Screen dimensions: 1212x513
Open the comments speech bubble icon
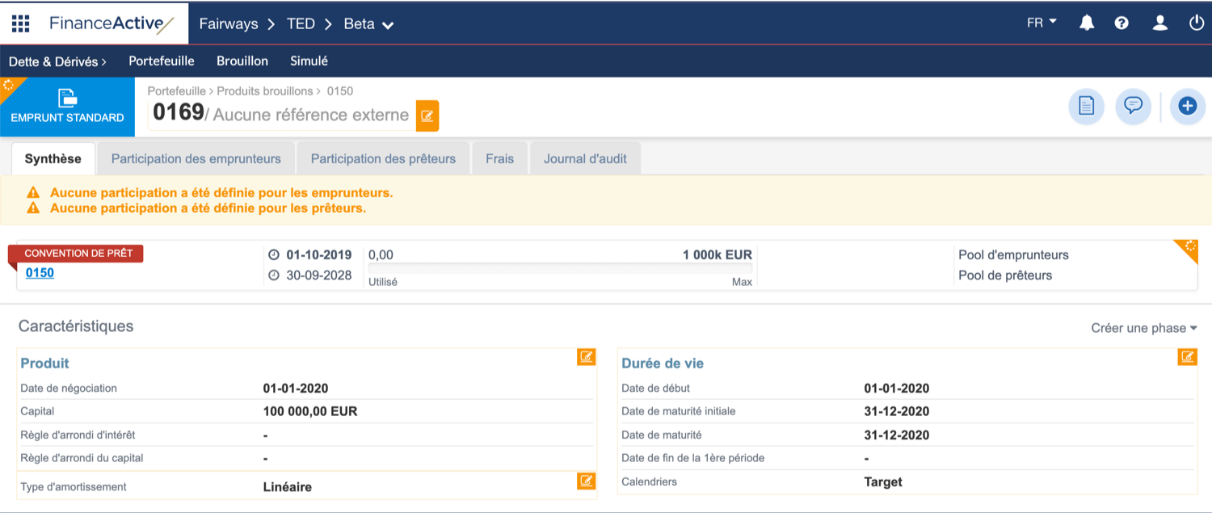[1133, 106]
